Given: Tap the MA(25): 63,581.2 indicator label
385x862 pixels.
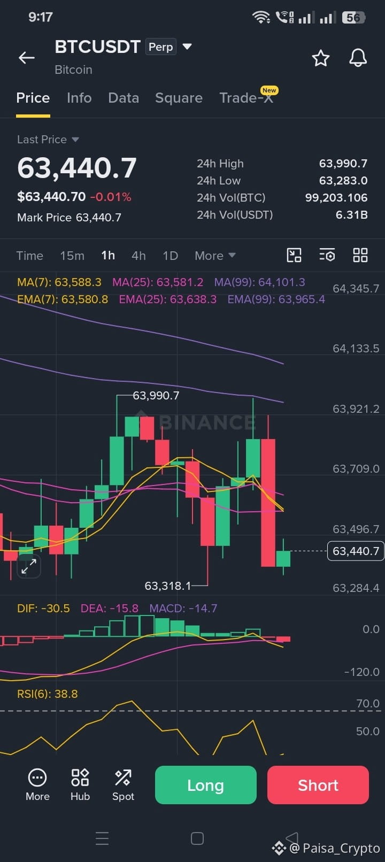Looking at the screenshot, I should pyautogui.click(x=158, y=282).
